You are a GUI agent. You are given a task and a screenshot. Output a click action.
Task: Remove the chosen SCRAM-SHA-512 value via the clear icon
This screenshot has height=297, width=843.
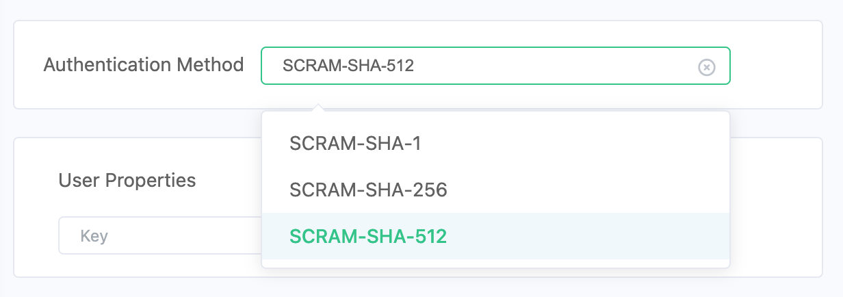coord(706,66)
